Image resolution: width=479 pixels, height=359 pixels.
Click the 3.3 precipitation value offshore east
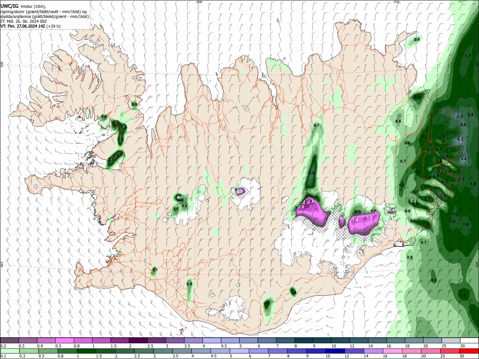(x=460, y=117)
